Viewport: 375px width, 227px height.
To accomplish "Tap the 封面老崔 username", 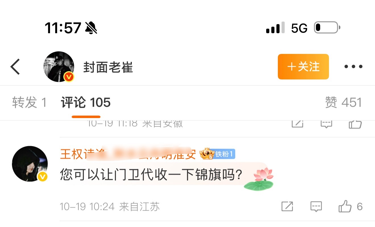I will [x=108, y=67].
